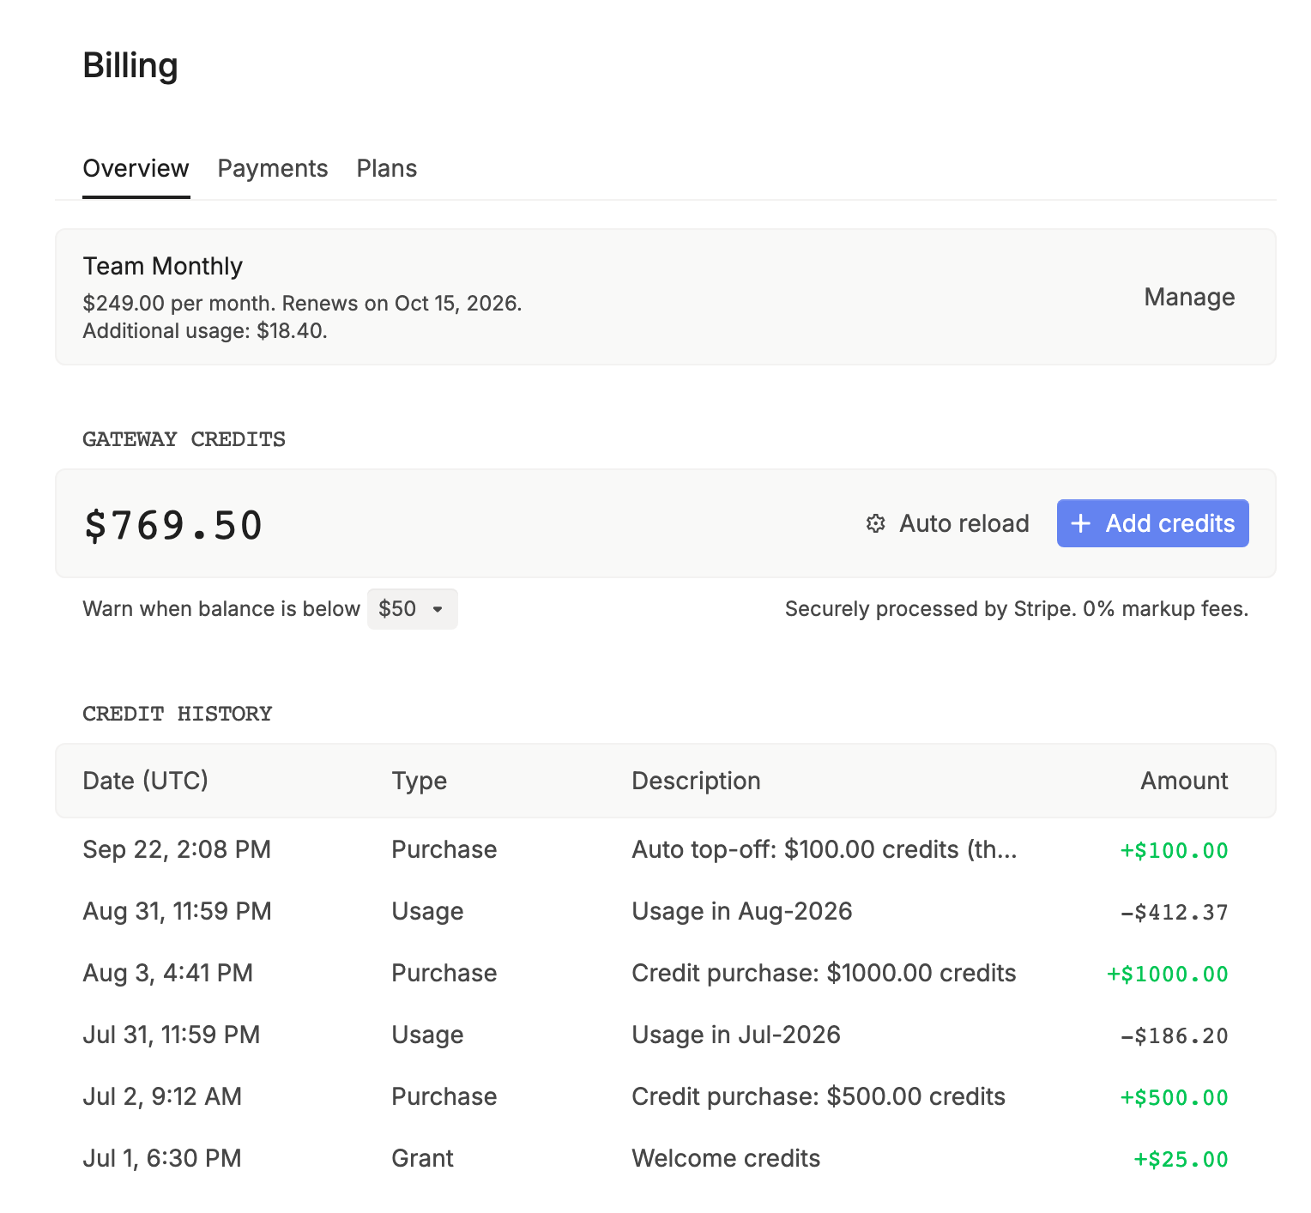Click Credit purchase: $1000.00 credits description
This screenshot has width=1311, height=1213.
point(824,973)
